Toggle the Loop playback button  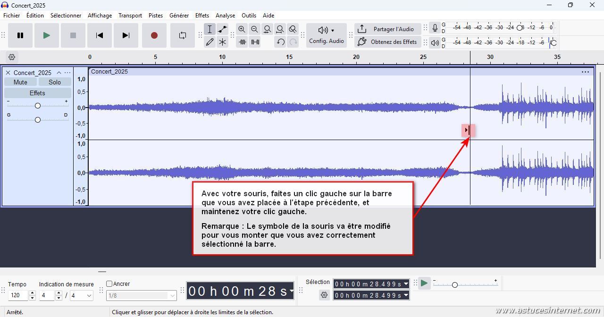coord(182,35)
